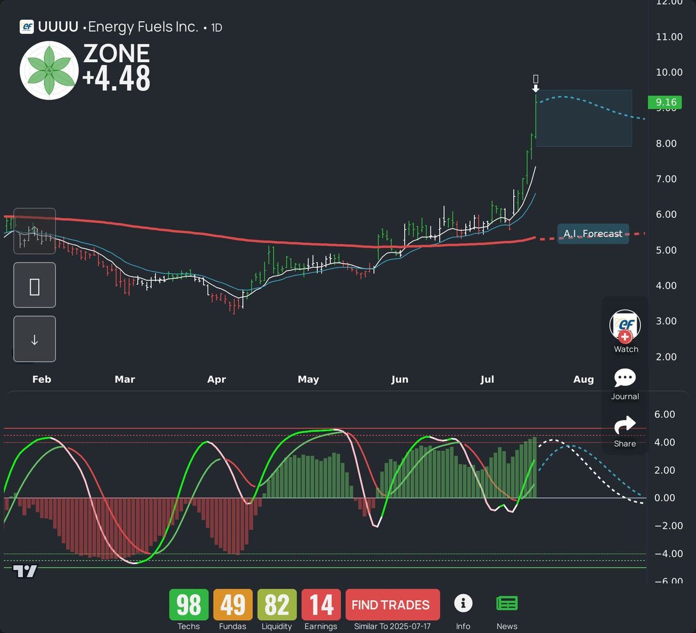Select the Techs score 98 badge

189,605
